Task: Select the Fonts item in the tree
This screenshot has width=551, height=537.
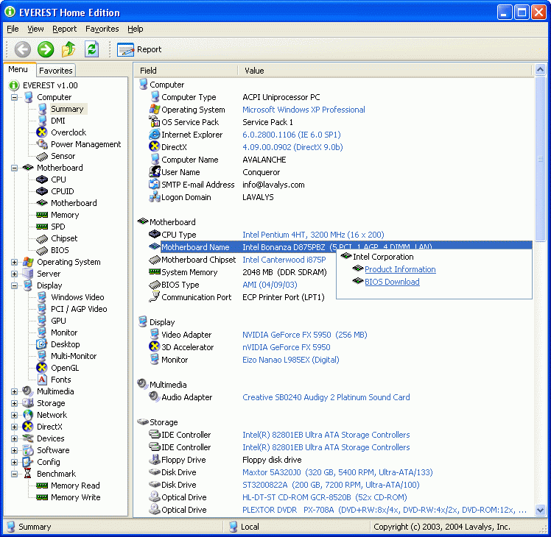Action: point(60,380)
